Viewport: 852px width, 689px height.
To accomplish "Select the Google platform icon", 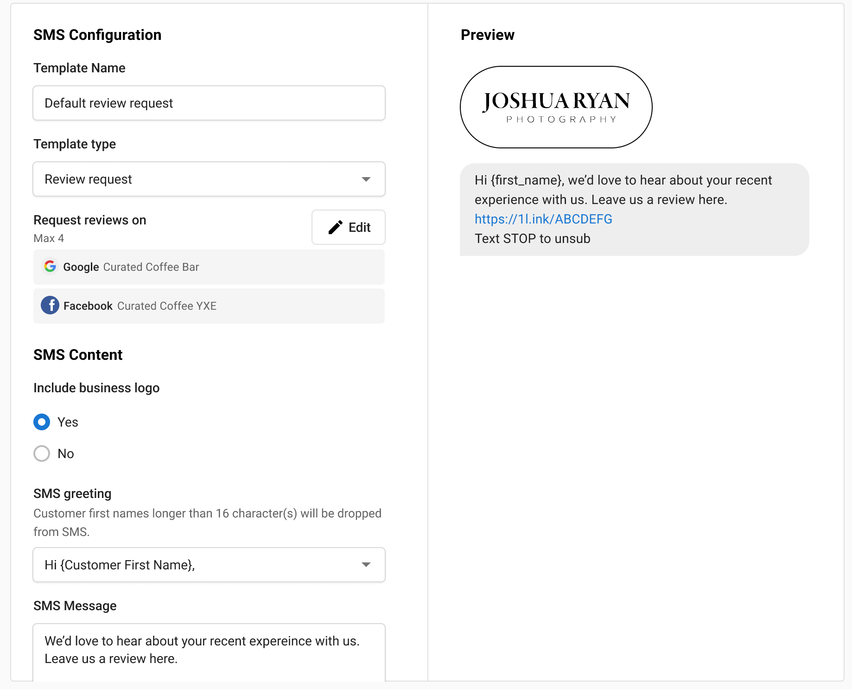I will click(x=50, y=267).
